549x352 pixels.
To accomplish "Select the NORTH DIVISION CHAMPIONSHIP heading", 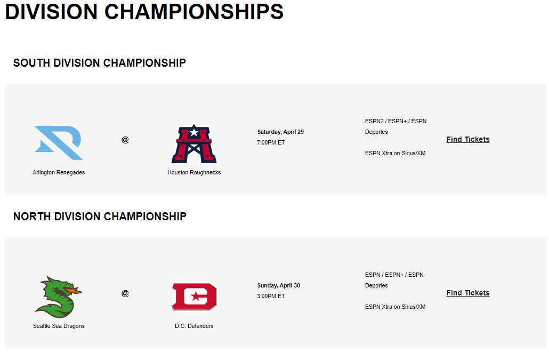I will click(x=100, y=217).
